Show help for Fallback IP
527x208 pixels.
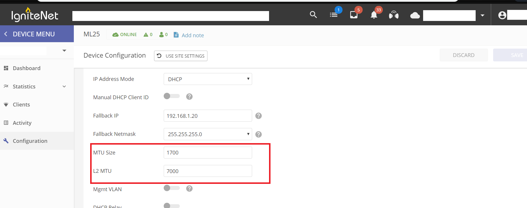point(259,116)
